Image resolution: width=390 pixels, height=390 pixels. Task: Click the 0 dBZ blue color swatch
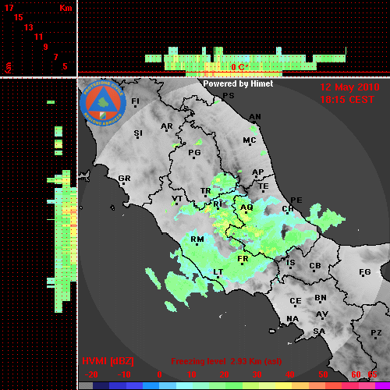151,386
